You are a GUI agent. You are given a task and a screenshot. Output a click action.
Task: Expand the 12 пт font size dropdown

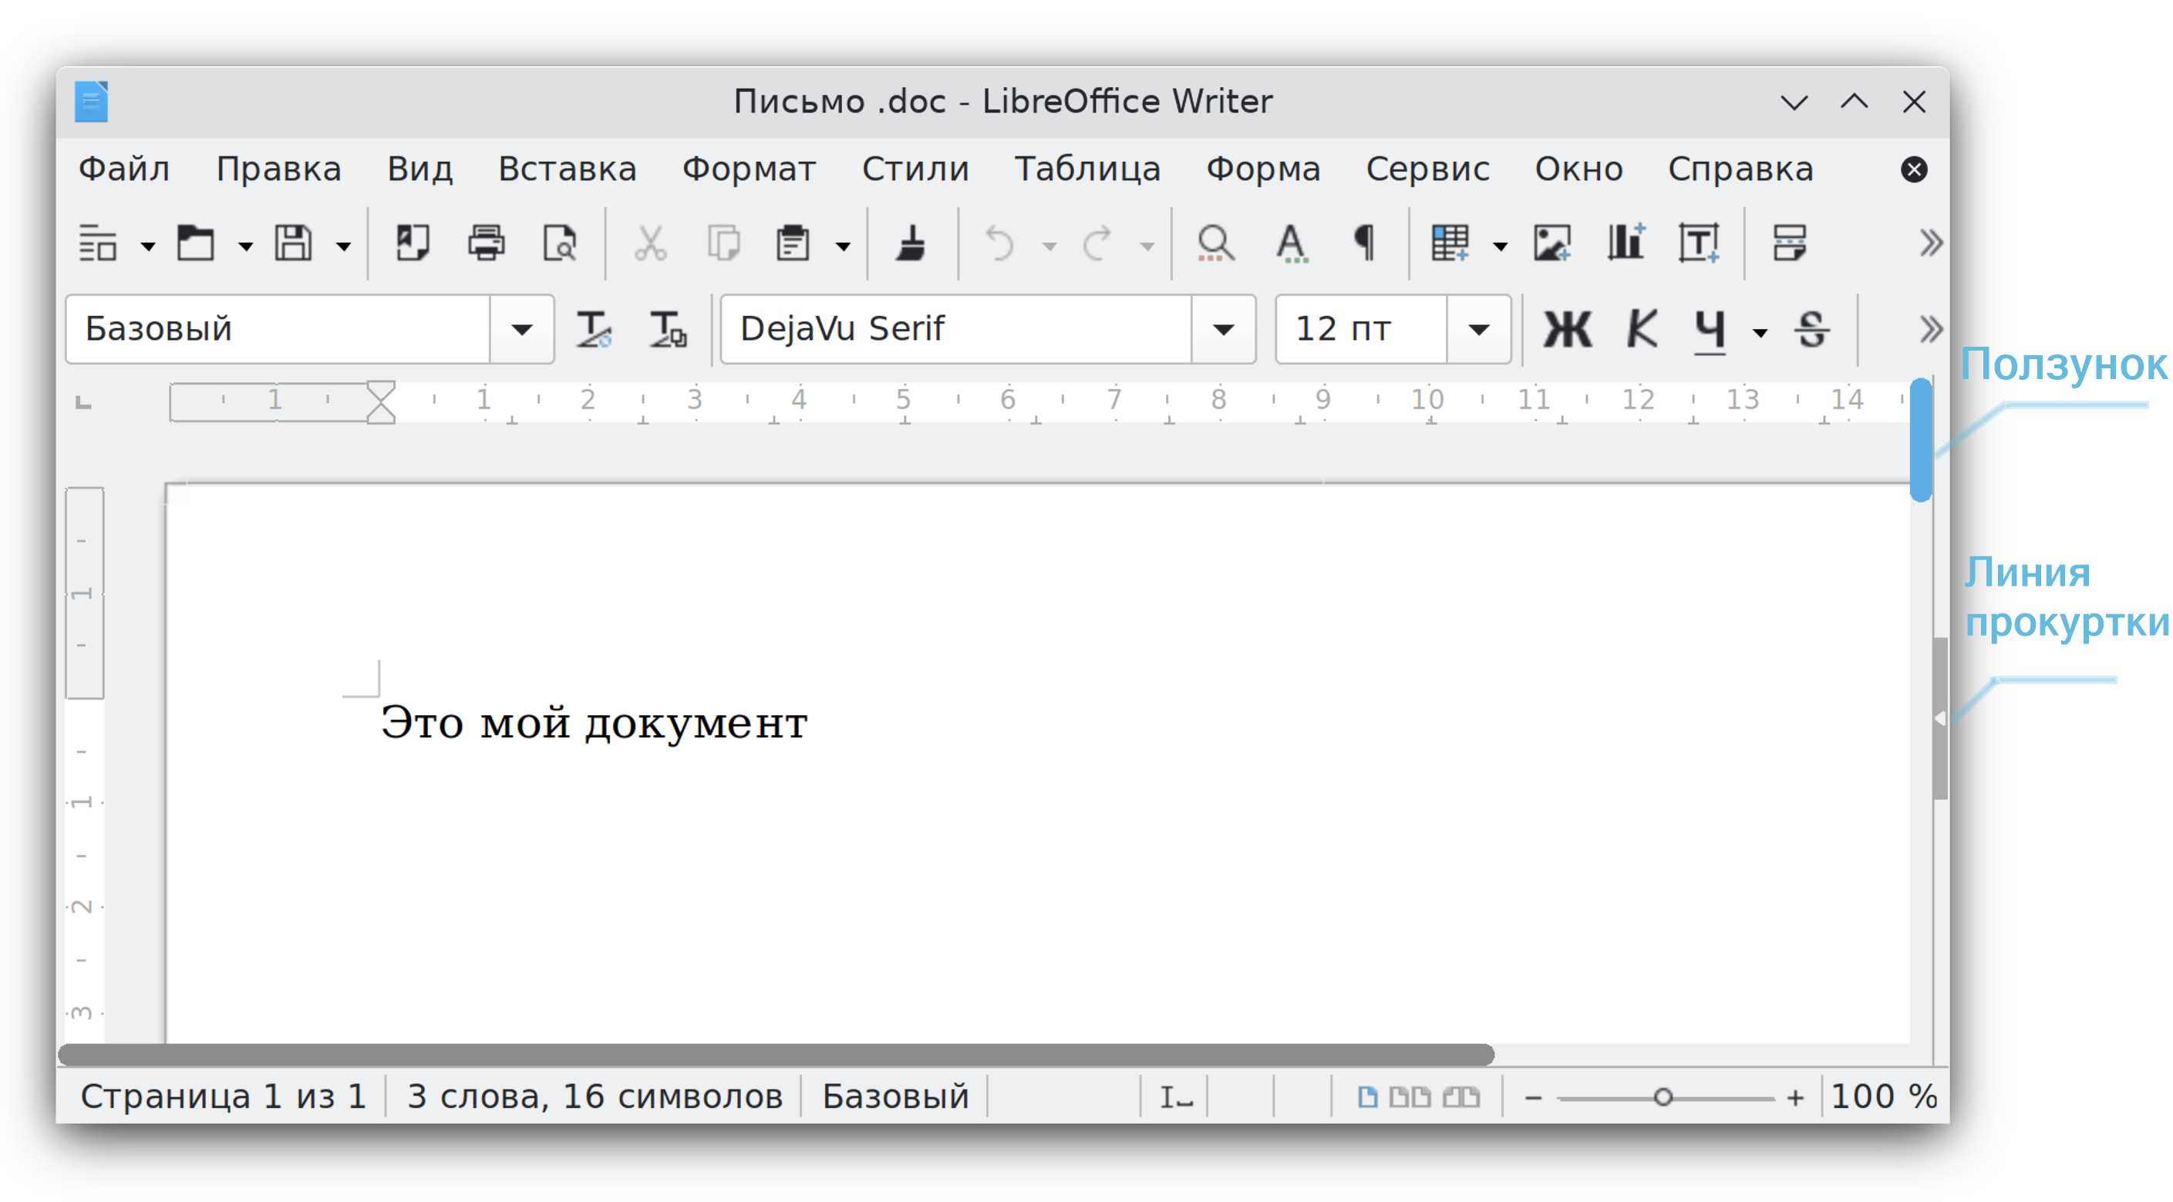1479,330
